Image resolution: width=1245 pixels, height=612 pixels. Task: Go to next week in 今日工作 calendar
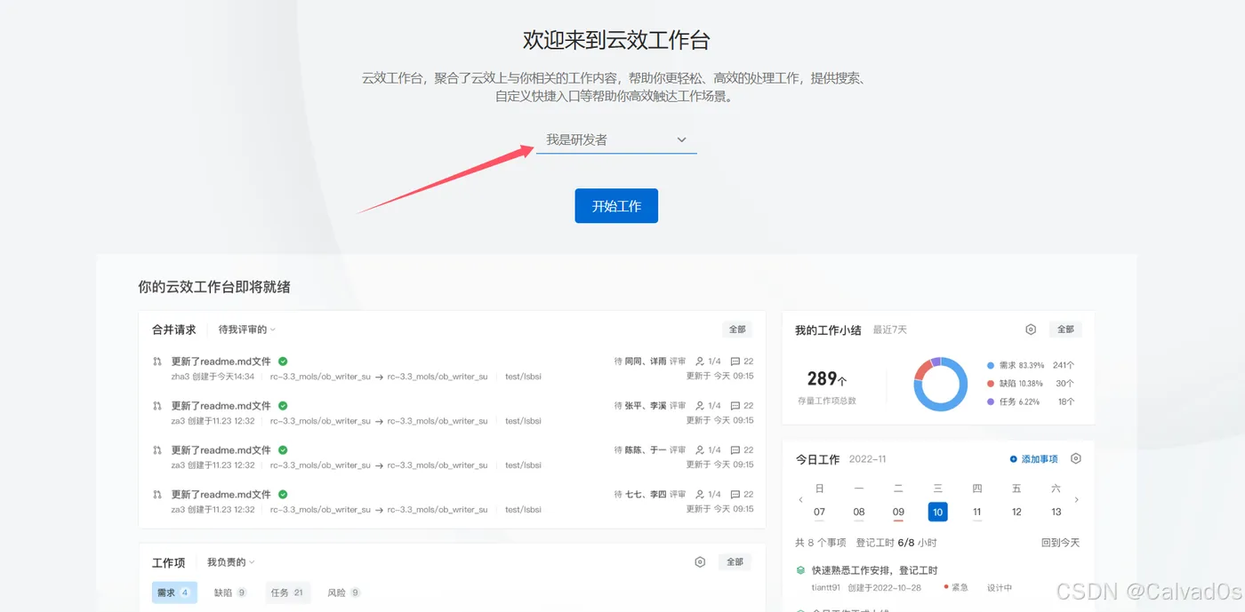click(1077, 500)
